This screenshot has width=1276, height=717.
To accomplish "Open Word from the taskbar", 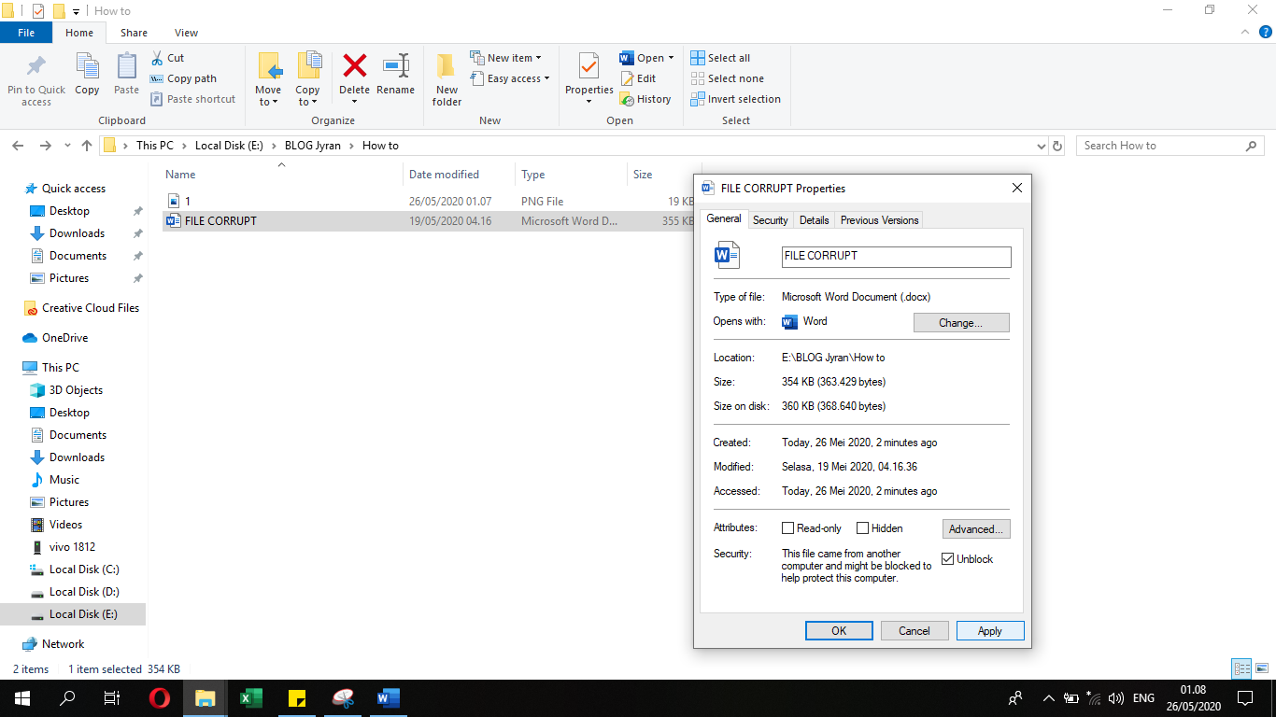I will [388, 697].
